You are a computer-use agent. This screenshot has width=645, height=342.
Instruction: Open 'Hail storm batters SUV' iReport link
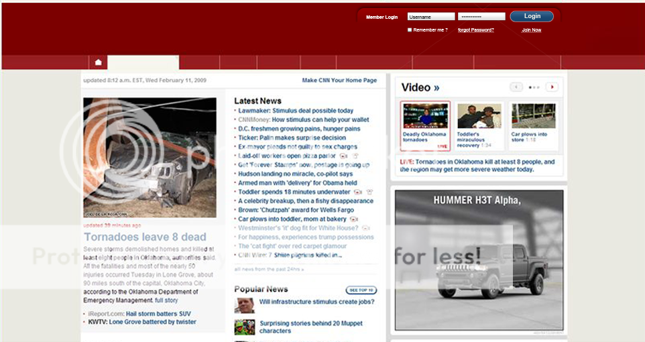click(158, 314)
